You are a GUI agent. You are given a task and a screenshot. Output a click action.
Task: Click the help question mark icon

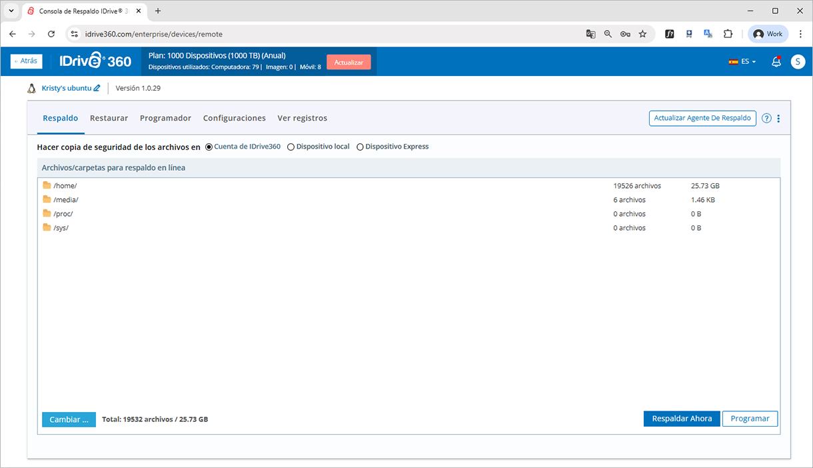[x=766, y=119]
